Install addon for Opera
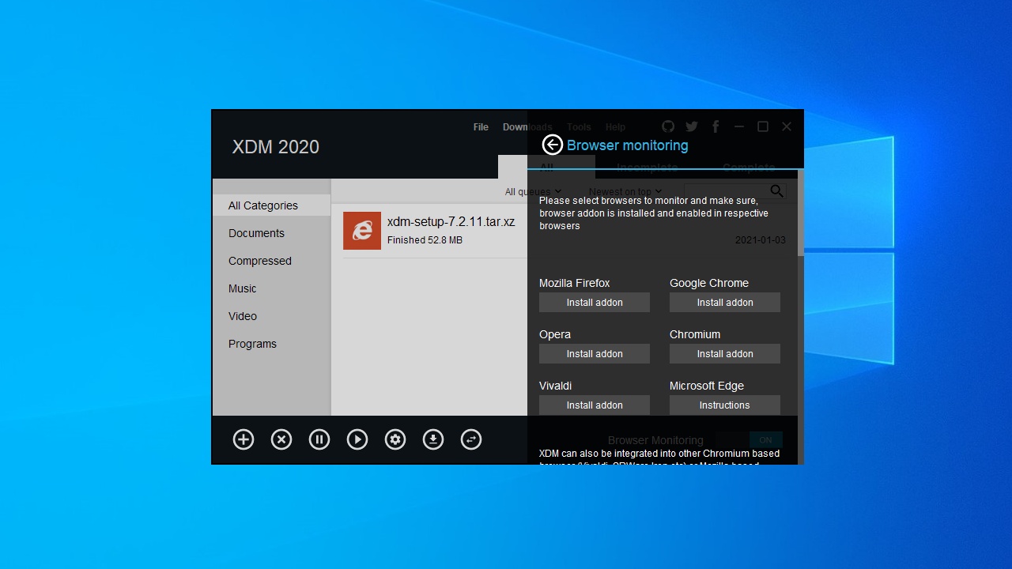This screenshot has width=1012, height=569. click(x=595, y=354)
